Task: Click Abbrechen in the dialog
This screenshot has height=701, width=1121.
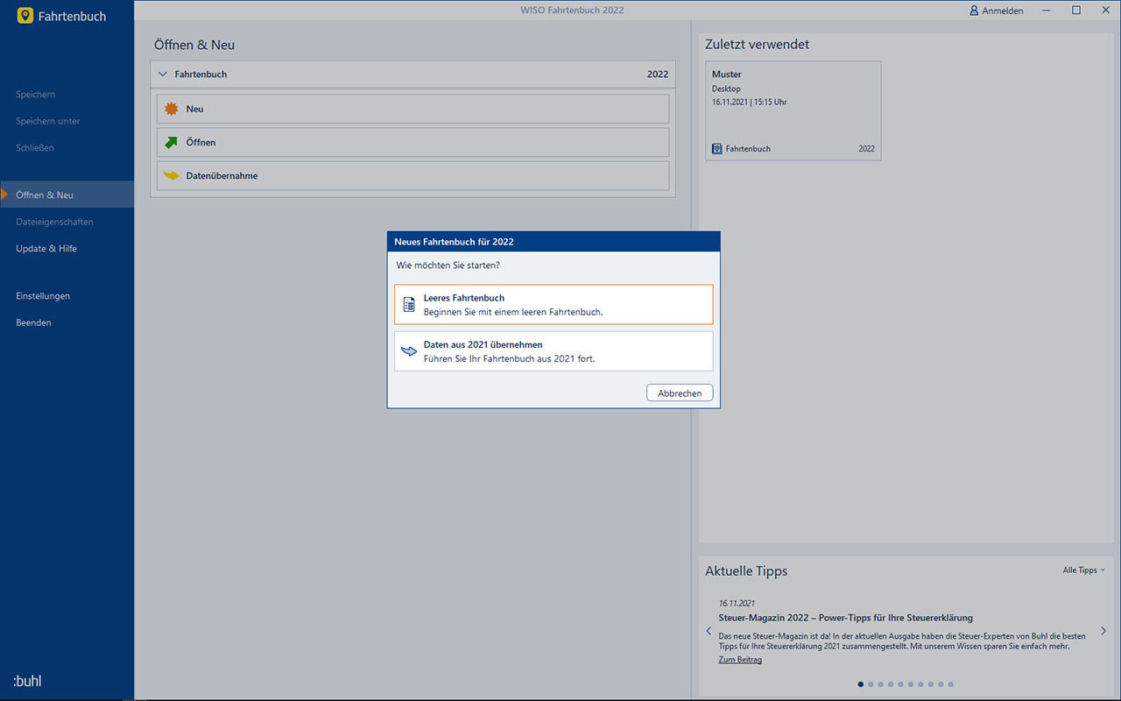Action: coord(680,393)
